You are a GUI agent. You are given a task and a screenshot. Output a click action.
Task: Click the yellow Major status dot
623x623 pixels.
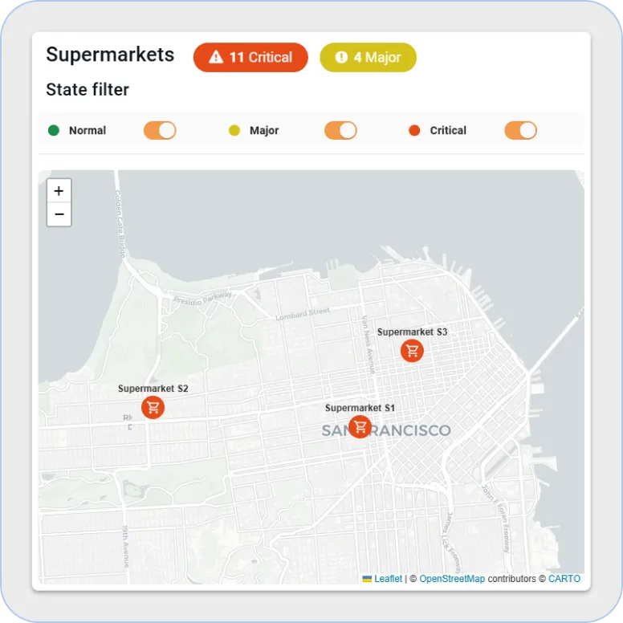pos(234,130)
